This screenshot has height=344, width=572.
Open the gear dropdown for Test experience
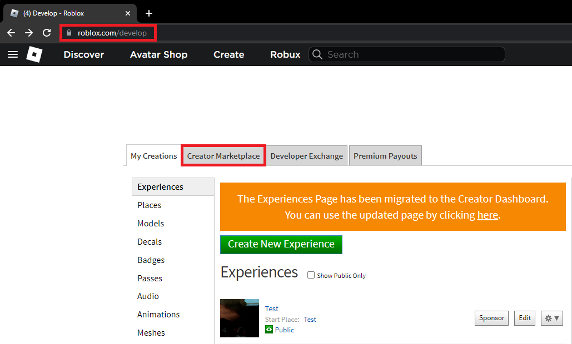coord(551,318)
